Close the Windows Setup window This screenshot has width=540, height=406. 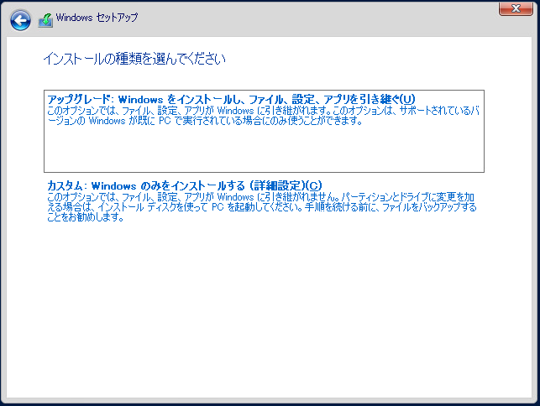click(516, 8)
